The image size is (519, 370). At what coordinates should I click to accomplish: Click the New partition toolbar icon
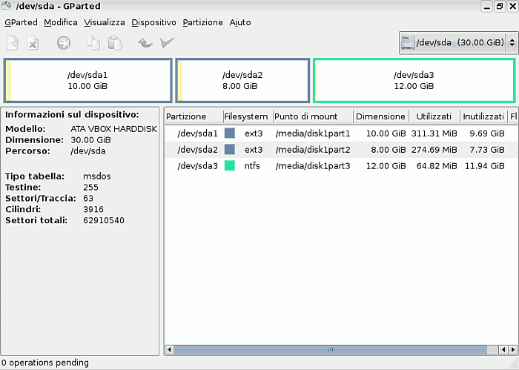[13, 43]
